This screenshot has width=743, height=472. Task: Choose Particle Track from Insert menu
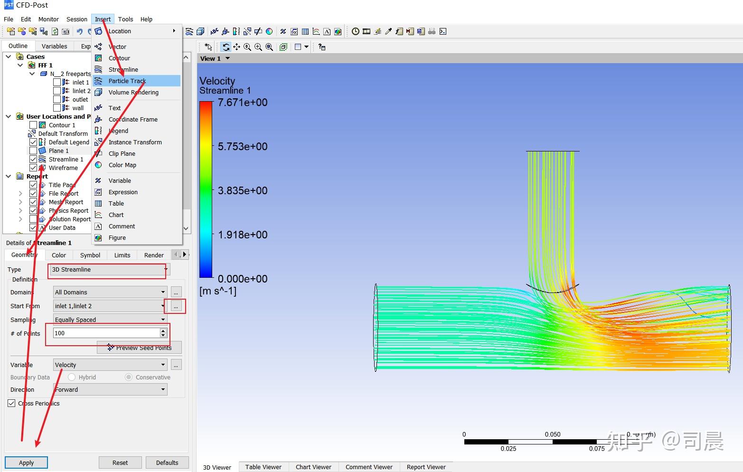pyautogui.click(x=127, y=81)
